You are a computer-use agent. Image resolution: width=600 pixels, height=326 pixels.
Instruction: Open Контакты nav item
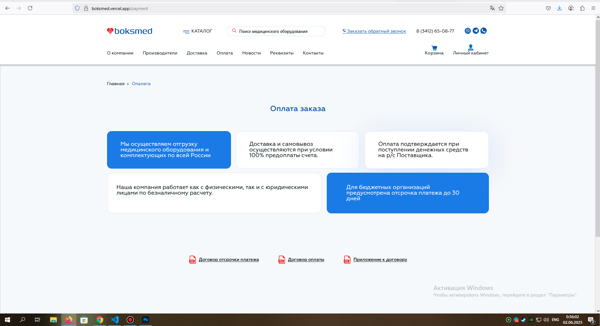[x=313, y=53]
